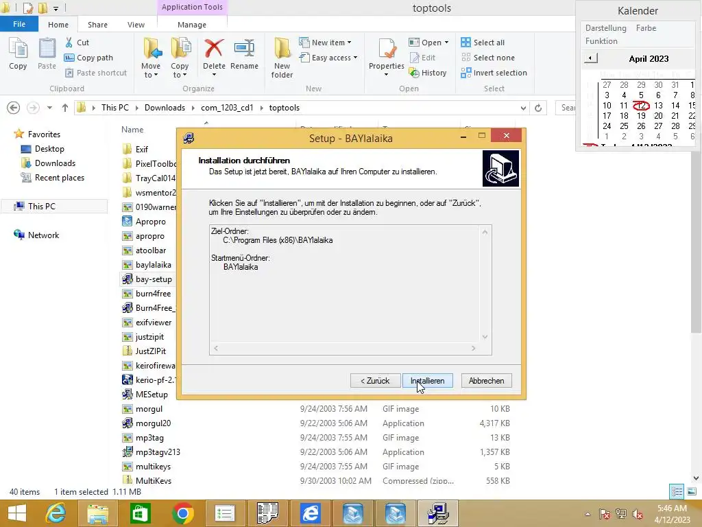The height and width of the screenshot is (527, 702).
Task: Click the Copy path command
Action: click(x=88, y=58)
